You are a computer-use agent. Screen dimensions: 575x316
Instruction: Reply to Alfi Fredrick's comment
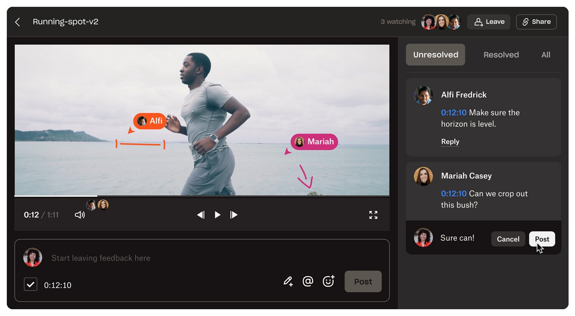pyautogui.click(x=450, y=142)
